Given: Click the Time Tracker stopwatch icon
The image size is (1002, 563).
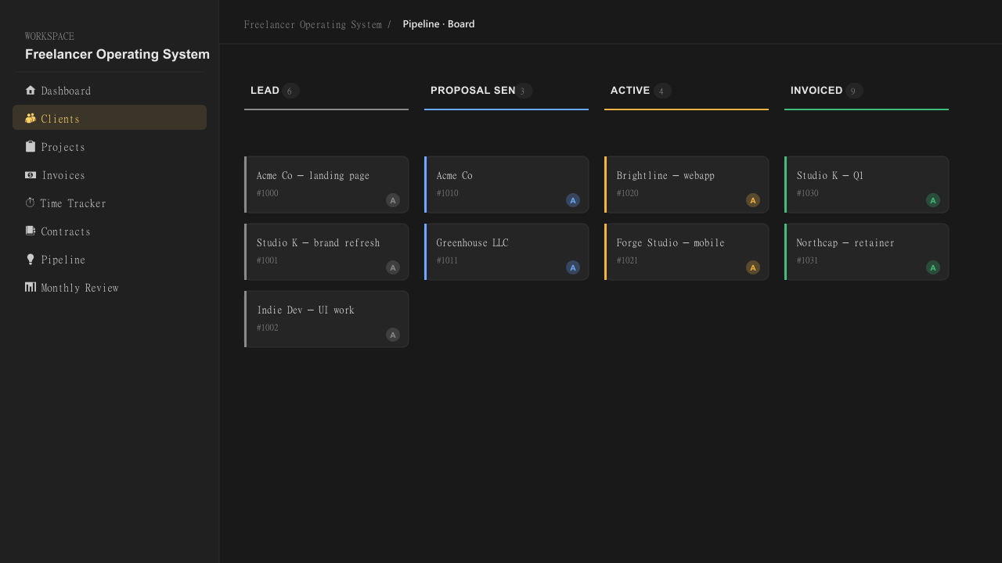Looking at the screenshot, I should 31,203.
